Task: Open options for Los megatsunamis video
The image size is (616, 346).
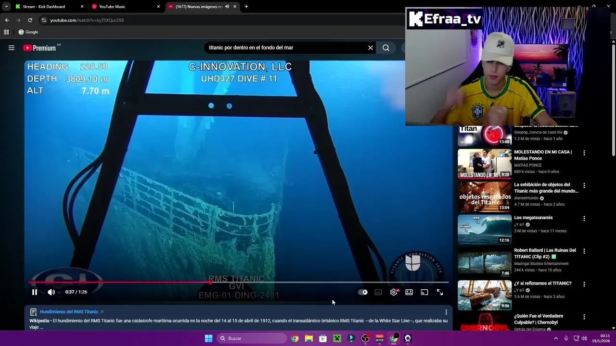Action: [x=584, y=219]
